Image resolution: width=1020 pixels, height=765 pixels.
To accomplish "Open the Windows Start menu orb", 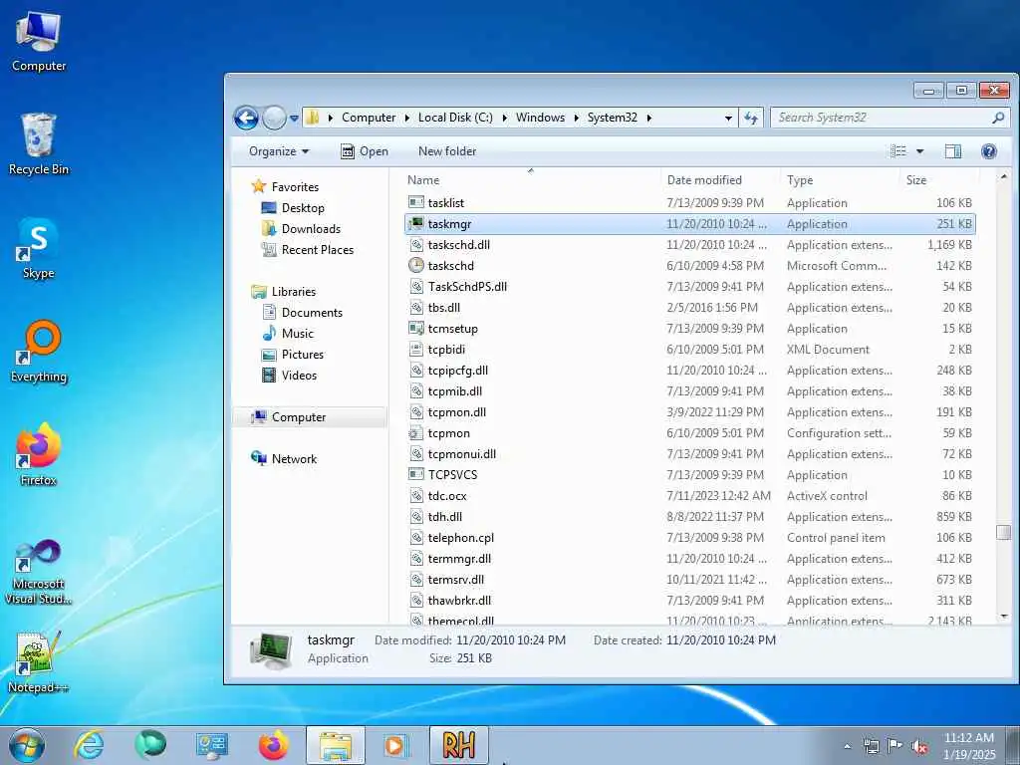I will [27, 745].
